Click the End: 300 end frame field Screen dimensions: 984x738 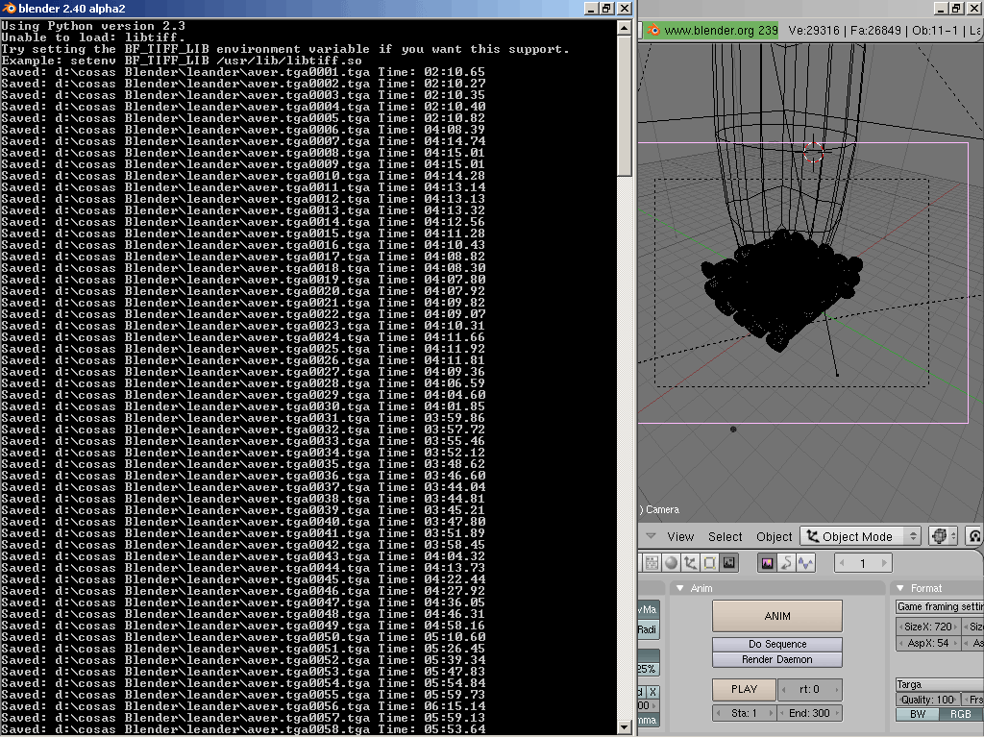click(809, 713)
